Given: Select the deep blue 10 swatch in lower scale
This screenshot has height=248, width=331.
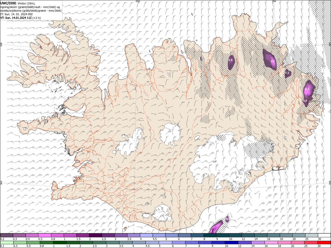Looking at the screenshot, I should click(x=231, y=243).
